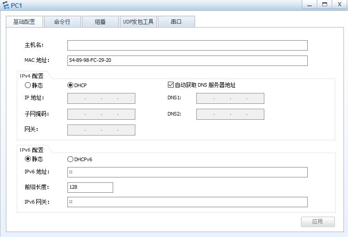Click the PC1 app icon in title bar
The width and height of the screenshot is (348, 237).
(6, 5)
